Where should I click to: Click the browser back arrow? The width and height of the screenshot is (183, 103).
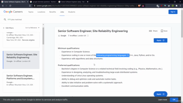point(3,6)
